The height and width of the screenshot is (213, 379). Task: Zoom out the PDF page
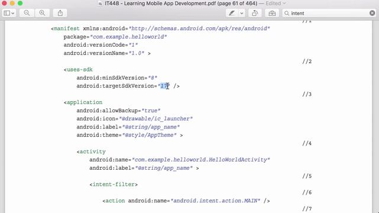[x=27, y=13]
